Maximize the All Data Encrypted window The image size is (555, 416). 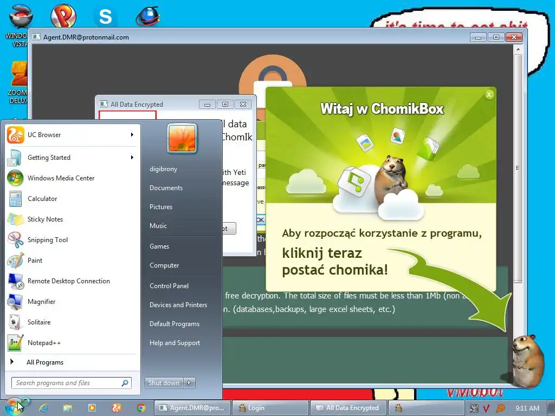tap(225, 105)
